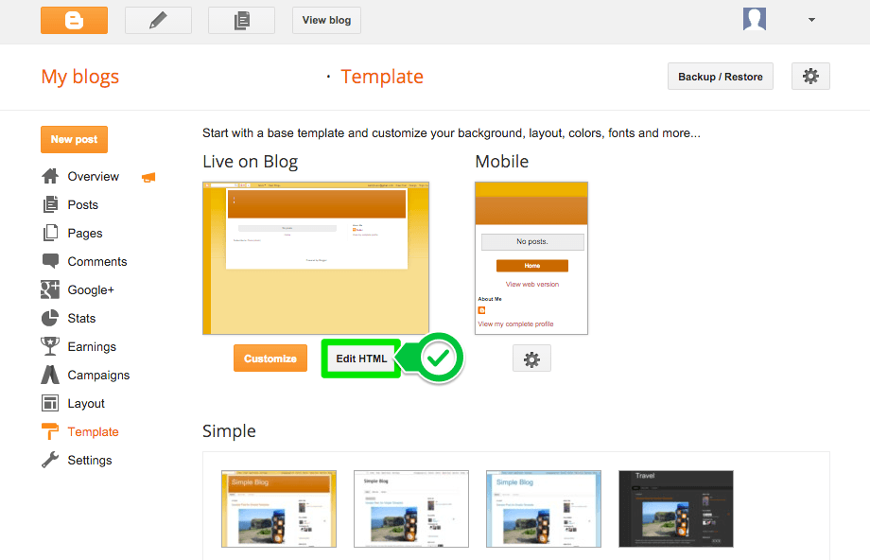The image size is (870, 560).
Task: Click the Settings wrench icon
Action: pyautogui.click(x=48, y=460)
